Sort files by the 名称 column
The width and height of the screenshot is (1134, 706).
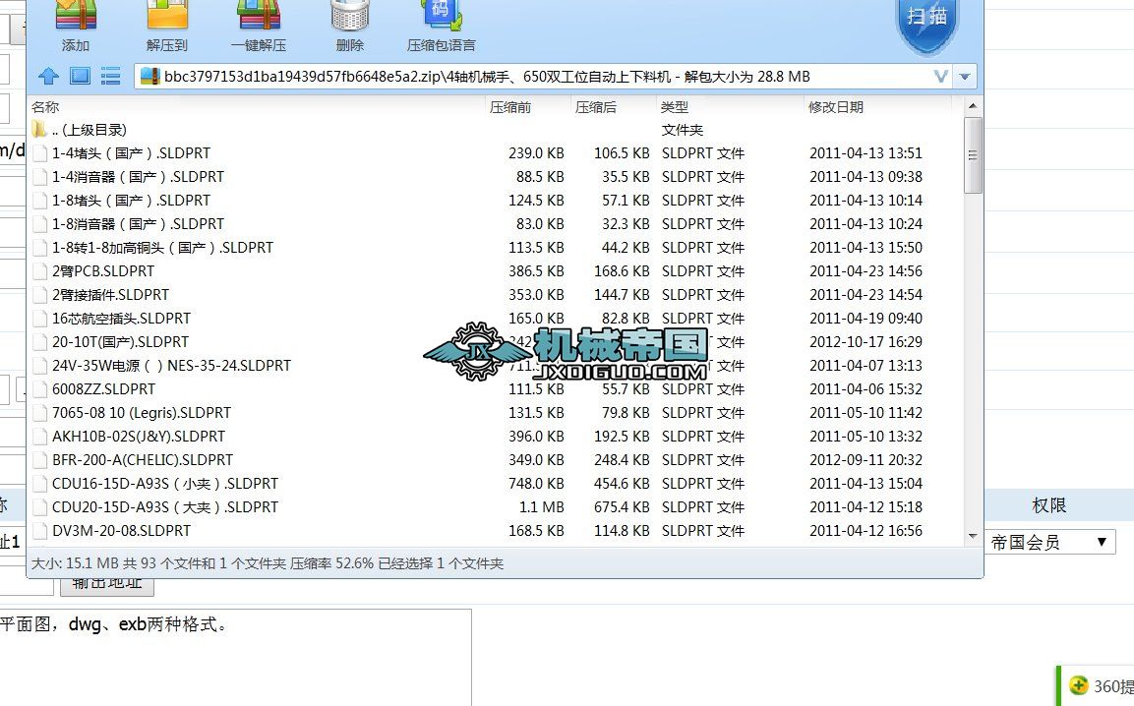click(x=45, y=107)
